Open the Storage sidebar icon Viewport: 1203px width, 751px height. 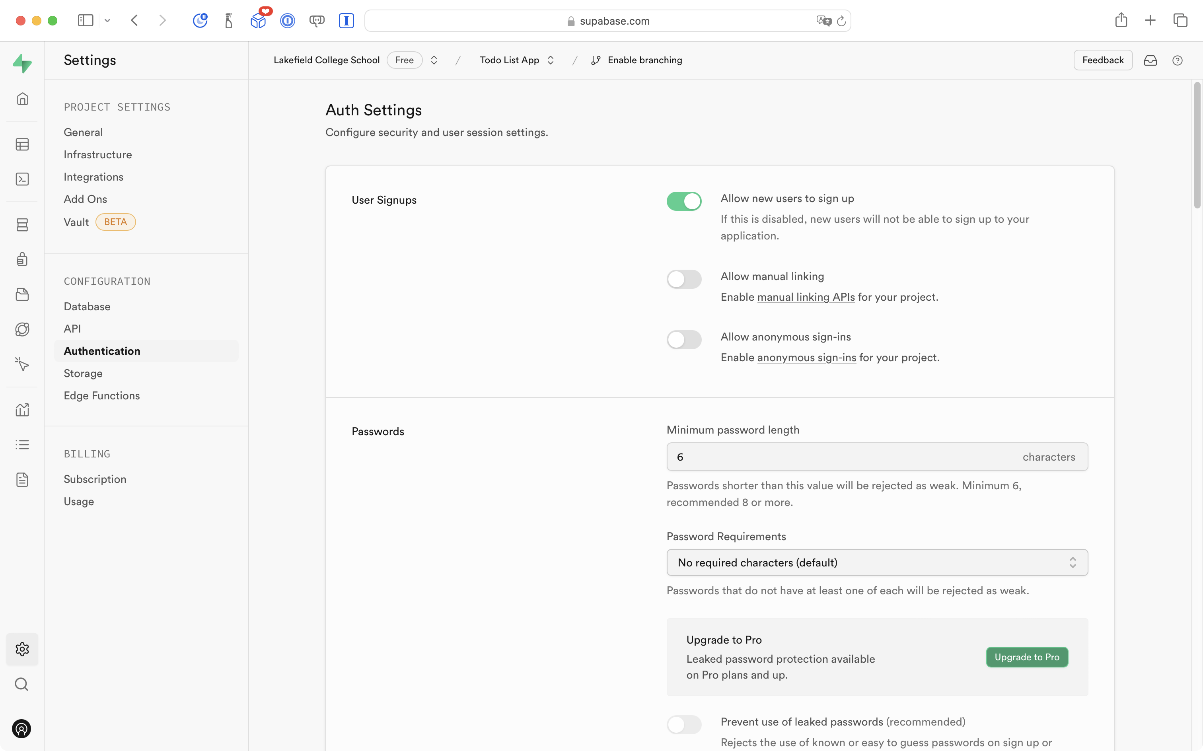(x=22, y=294)
